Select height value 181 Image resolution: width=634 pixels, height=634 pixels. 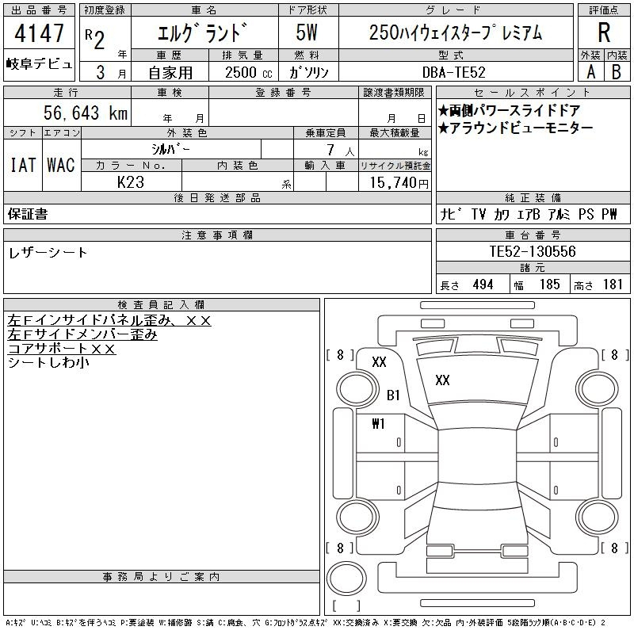click(x=613, y=285)
